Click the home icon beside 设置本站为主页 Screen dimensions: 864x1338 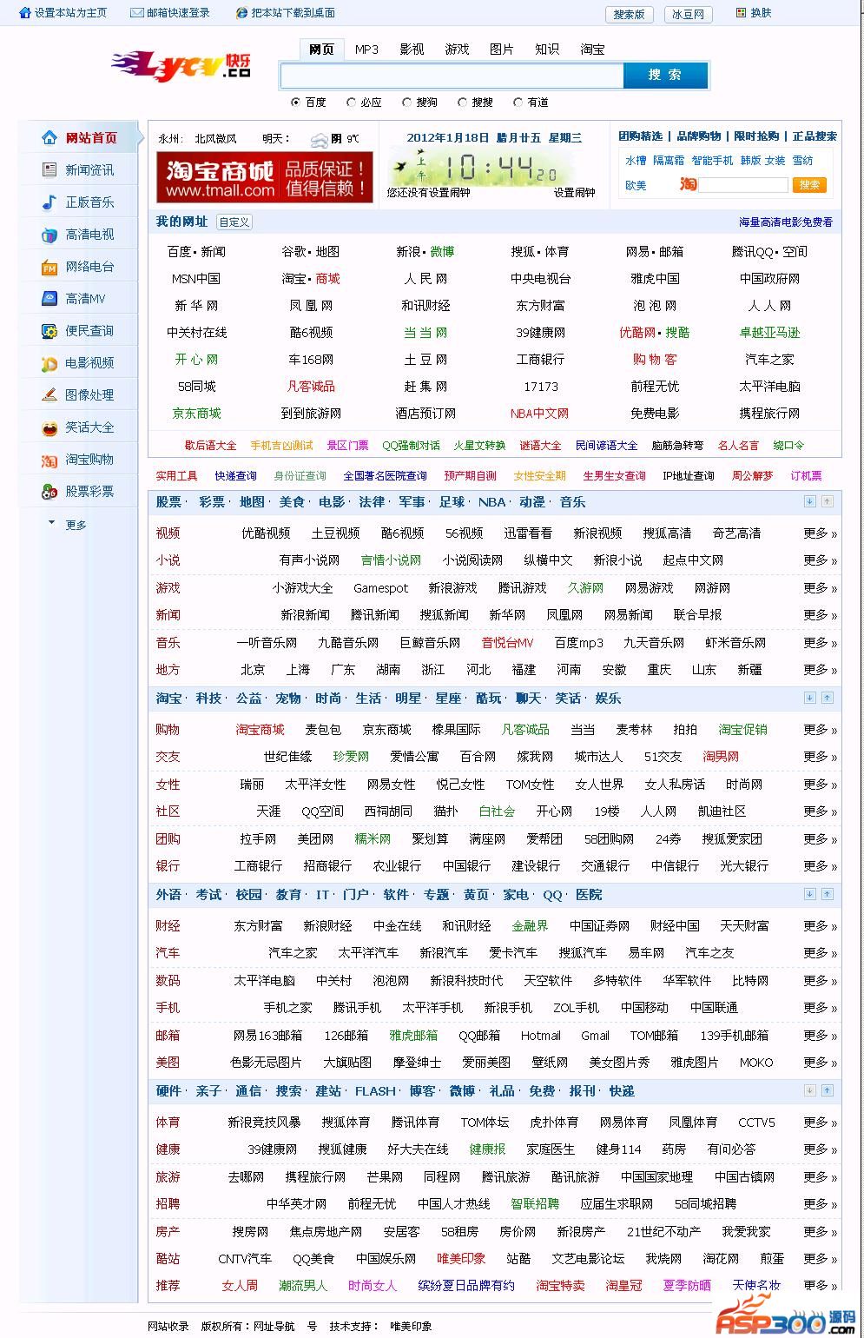coord(25,13)
